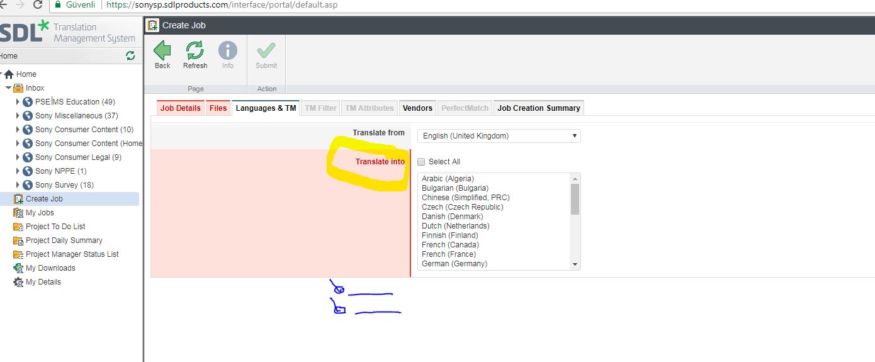The image size is (875, 362).
Task: Refresh the page with Refresh icon
Action: point(195,51)
